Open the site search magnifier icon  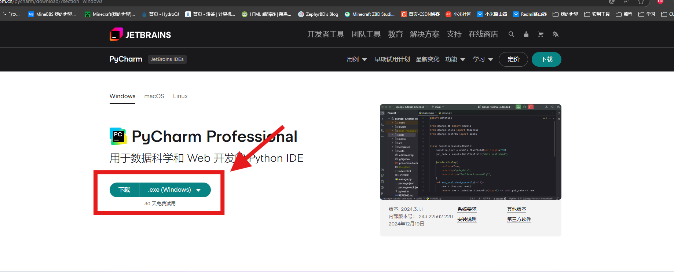(511, 34)
